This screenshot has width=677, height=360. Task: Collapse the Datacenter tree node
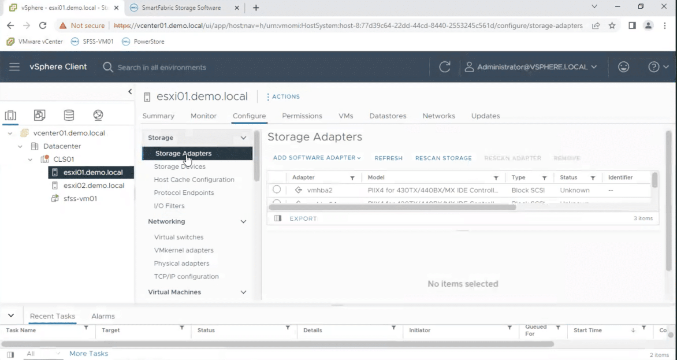pos(20,146)
